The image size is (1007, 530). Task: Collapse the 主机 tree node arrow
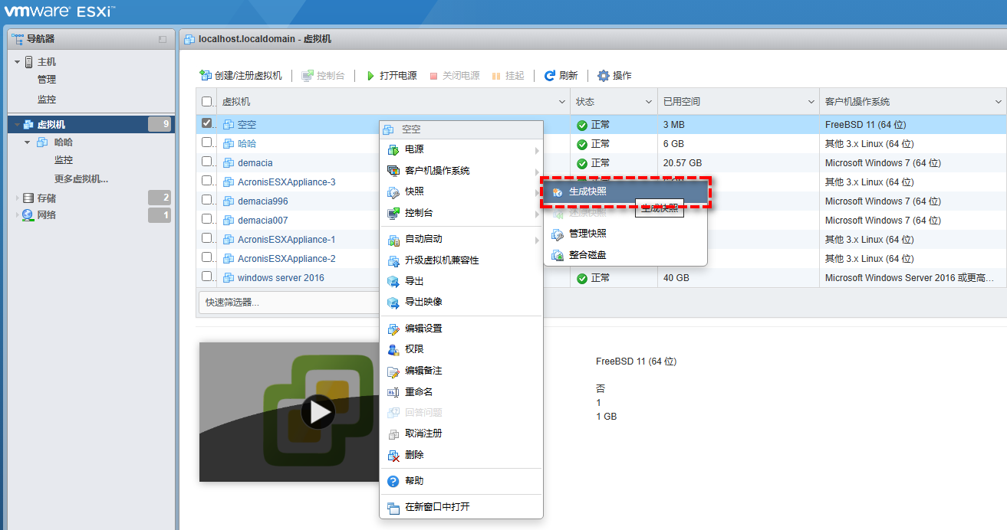17,62
